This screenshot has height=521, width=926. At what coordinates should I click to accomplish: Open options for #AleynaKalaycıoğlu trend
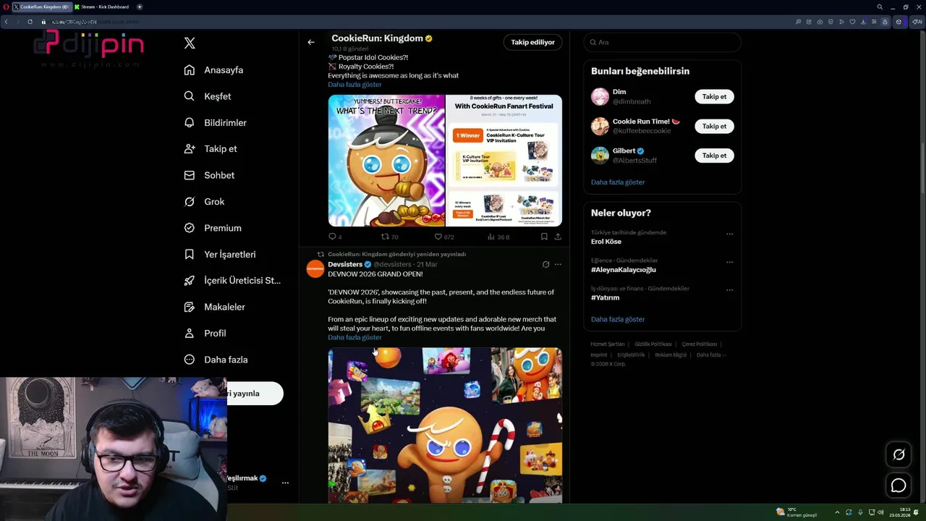(729, 262)
